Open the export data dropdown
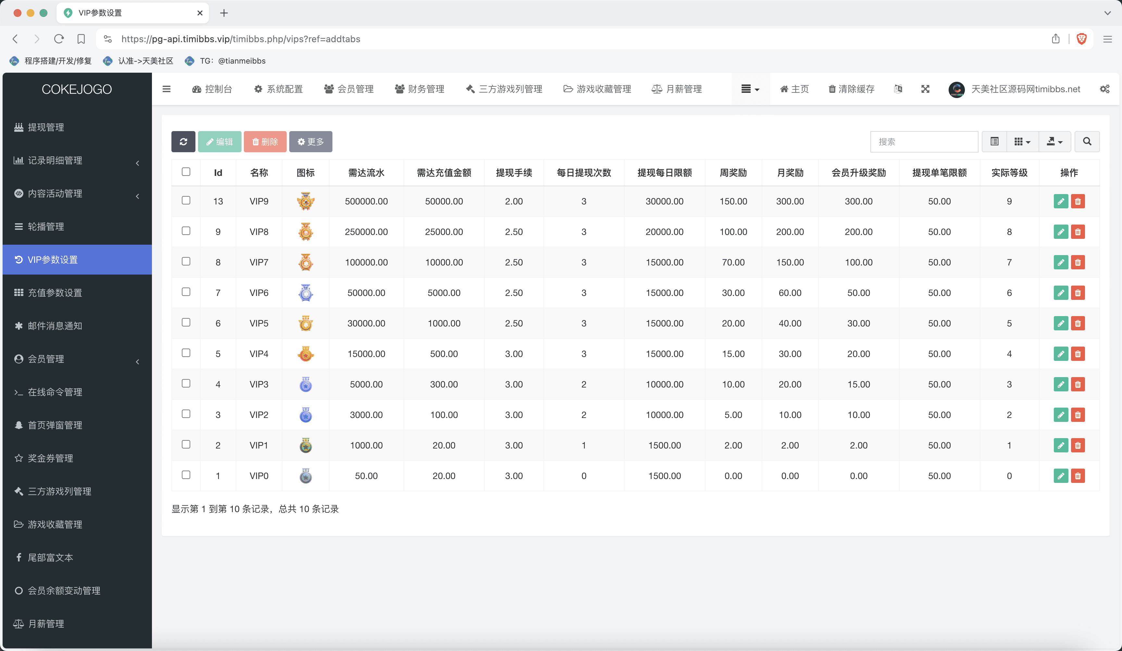 point(1054,141)
